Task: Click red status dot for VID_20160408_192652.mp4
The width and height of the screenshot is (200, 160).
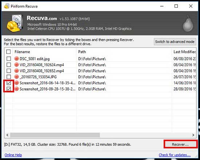Action: pyautogui.click(x=16, y=71)
